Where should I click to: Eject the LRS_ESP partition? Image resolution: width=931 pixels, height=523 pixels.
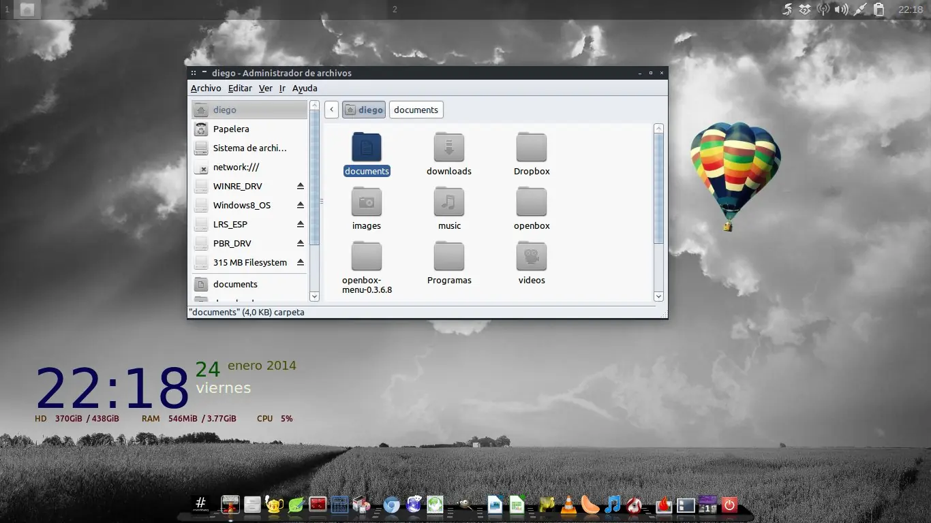(x=300, y=224)
